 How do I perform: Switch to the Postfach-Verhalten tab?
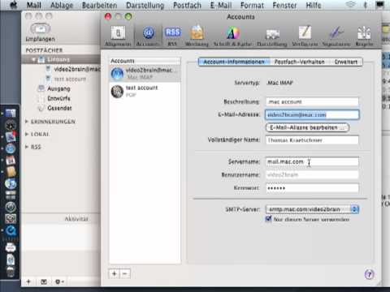click(x=300, y=62)
